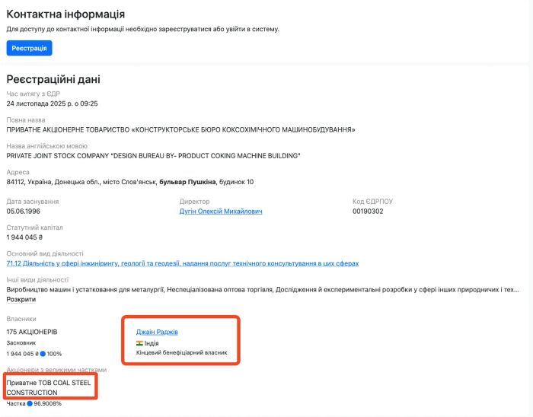
Task: Click the India flag icon
Action: [139, 343]
